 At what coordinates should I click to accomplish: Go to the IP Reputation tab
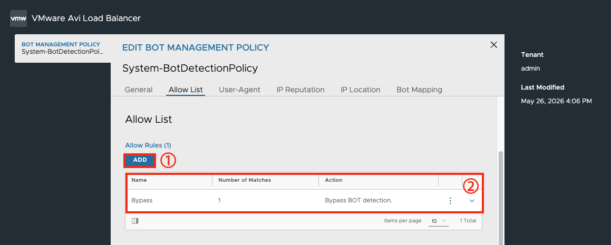point(300,90)
